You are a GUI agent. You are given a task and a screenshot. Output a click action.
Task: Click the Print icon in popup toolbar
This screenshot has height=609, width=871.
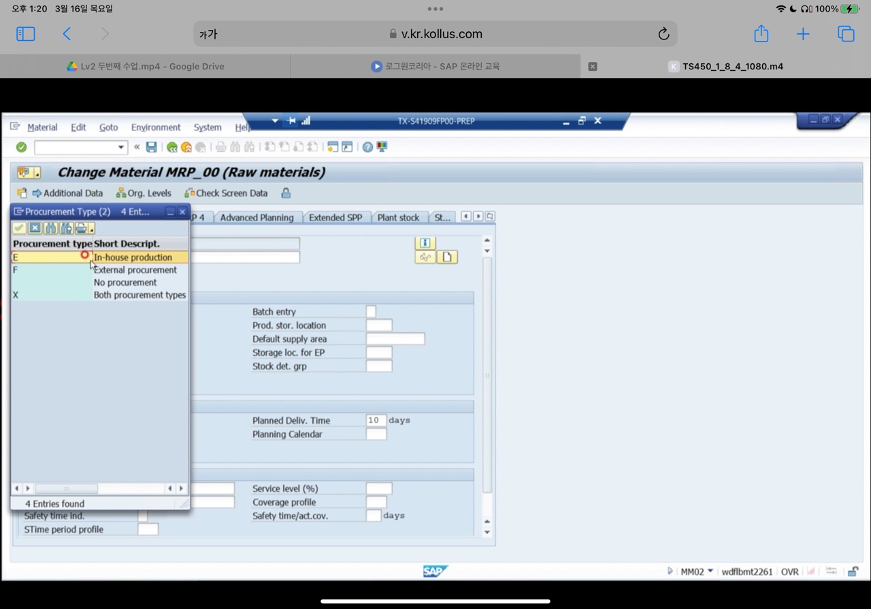click(x=82, y=228)
